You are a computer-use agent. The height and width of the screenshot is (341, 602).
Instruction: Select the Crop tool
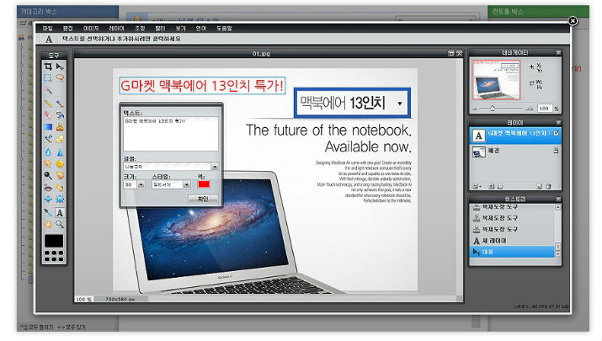point(48,67)
